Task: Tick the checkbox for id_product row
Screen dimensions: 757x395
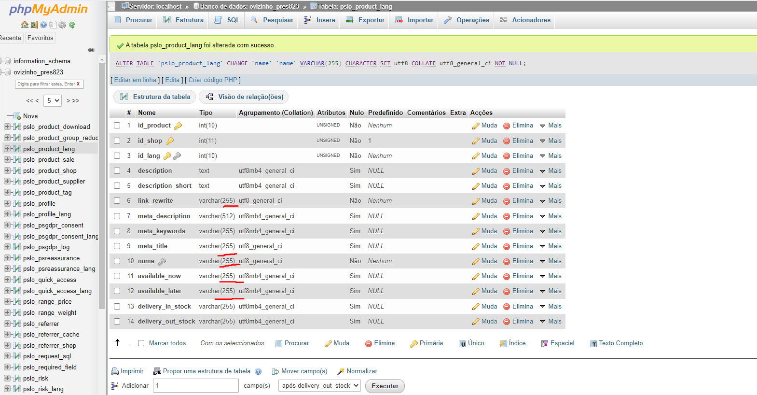Action: coord(117,126)
